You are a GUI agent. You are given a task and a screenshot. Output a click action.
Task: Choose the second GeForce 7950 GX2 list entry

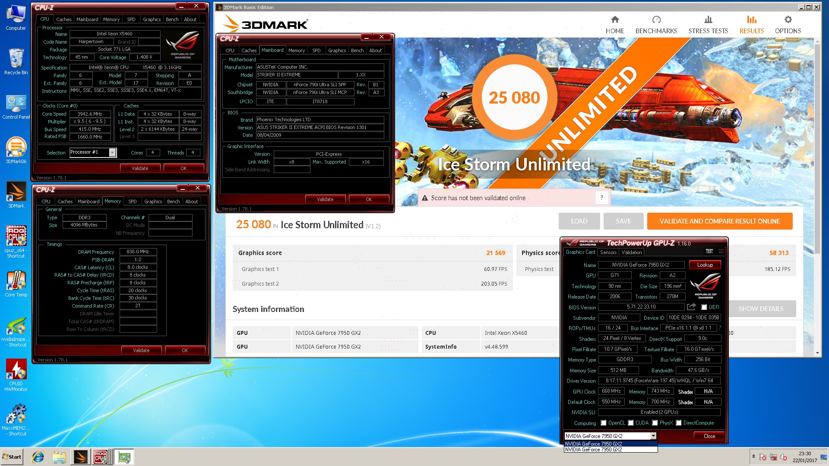tap(611, 449)
